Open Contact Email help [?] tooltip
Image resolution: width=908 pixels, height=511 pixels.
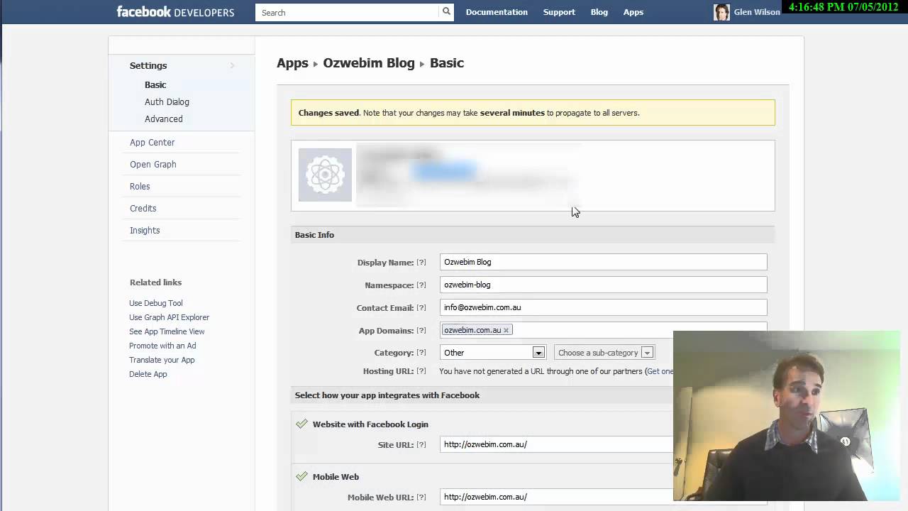tap(421, 308)
